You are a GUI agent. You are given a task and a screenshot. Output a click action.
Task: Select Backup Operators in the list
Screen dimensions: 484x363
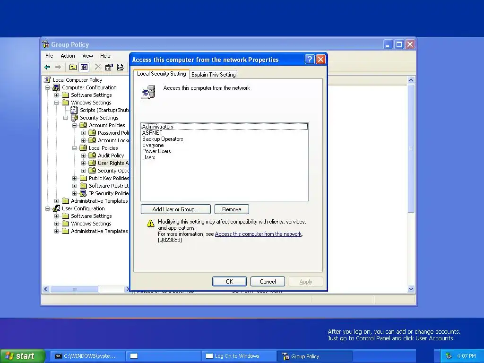(225, 139)
